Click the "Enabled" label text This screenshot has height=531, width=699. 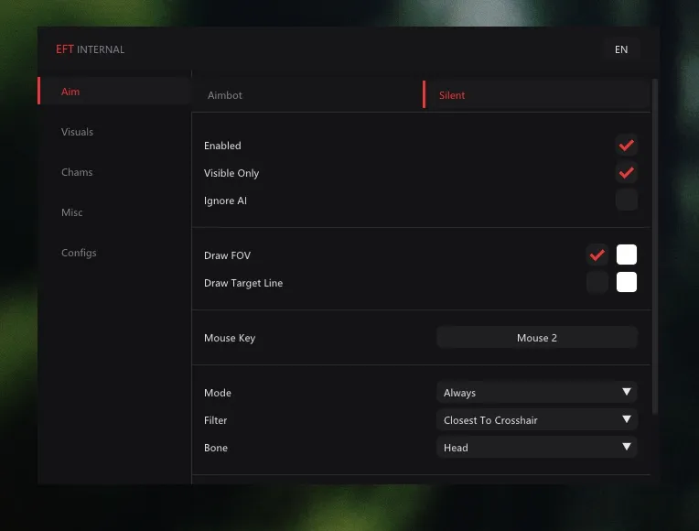[x=222, y=146]
